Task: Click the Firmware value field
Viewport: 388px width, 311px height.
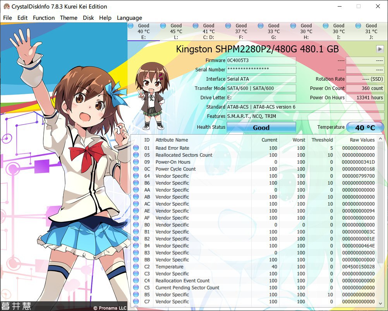Action: click(x=261, y=60)
